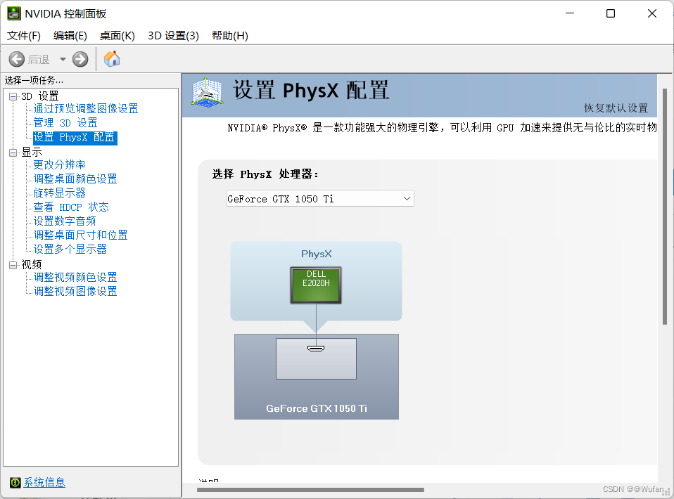Collapse the 显示 tree node
The width and height of the screenshot is (674, 499).
(x=13, y=153)
